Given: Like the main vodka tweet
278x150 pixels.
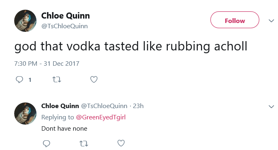Looking at the screenshot, I should (x=94, y=79).
